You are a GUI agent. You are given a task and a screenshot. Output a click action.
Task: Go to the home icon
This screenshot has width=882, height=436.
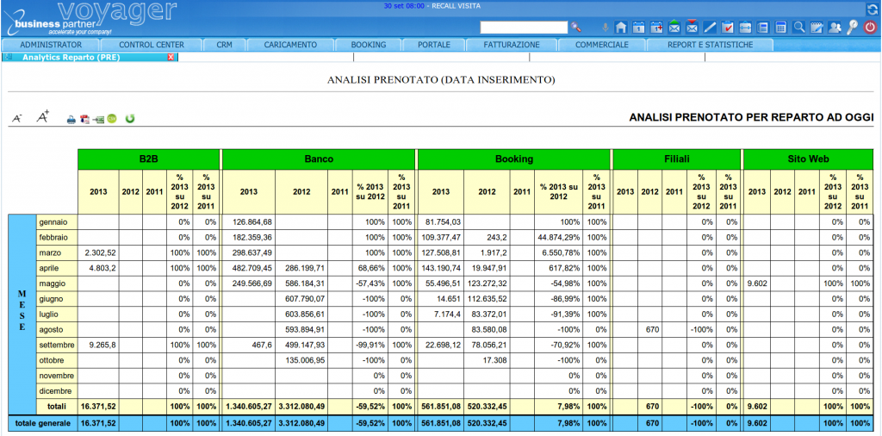click(621, 27)
